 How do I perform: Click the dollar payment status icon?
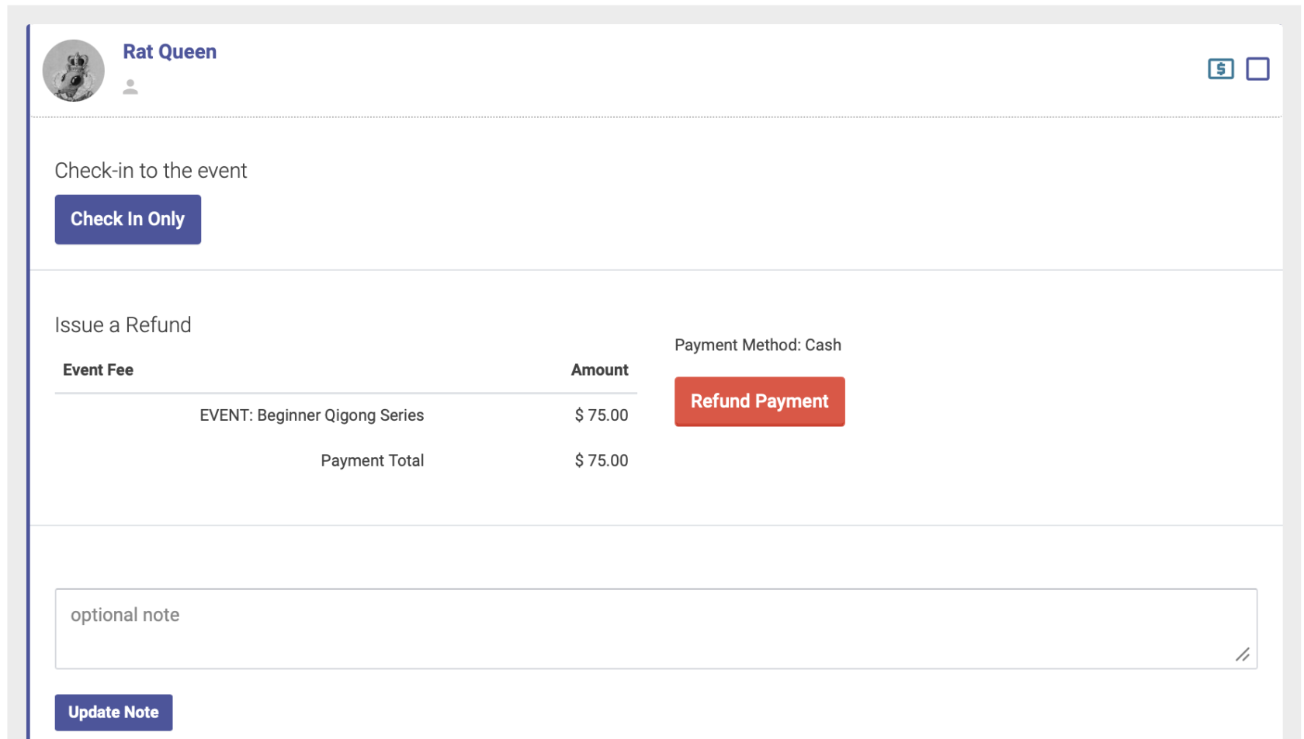point(1220,69)
